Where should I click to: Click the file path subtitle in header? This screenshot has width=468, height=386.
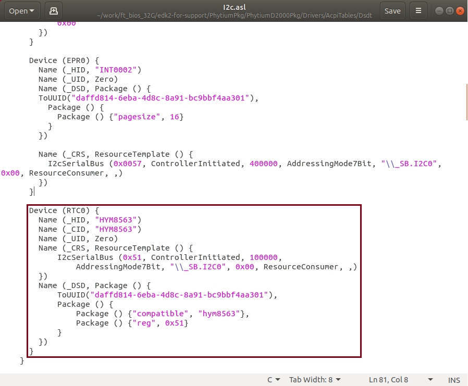(235, 16)
